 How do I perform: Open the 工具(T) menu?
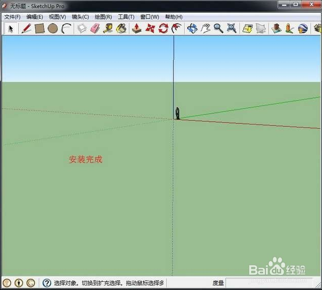[126, 17]
